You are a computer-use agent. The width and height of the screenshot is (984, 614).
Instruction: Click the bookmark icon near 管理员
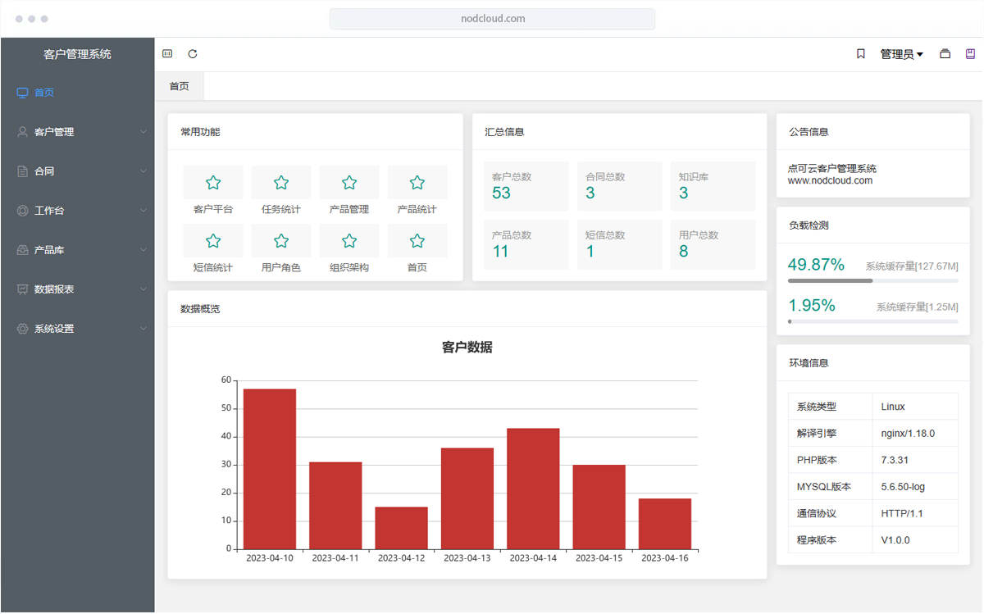(861, 54)
